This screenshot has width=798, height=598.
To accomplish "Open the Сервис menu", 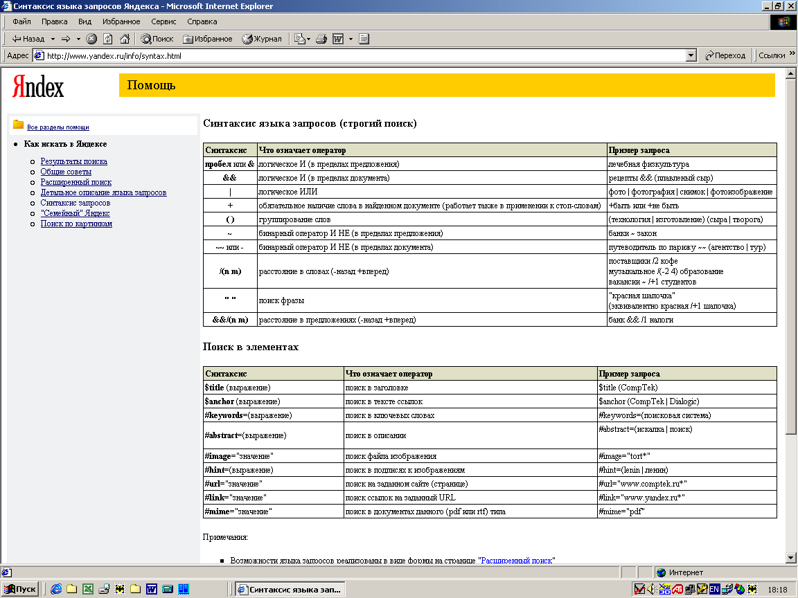I will [163, 21].
